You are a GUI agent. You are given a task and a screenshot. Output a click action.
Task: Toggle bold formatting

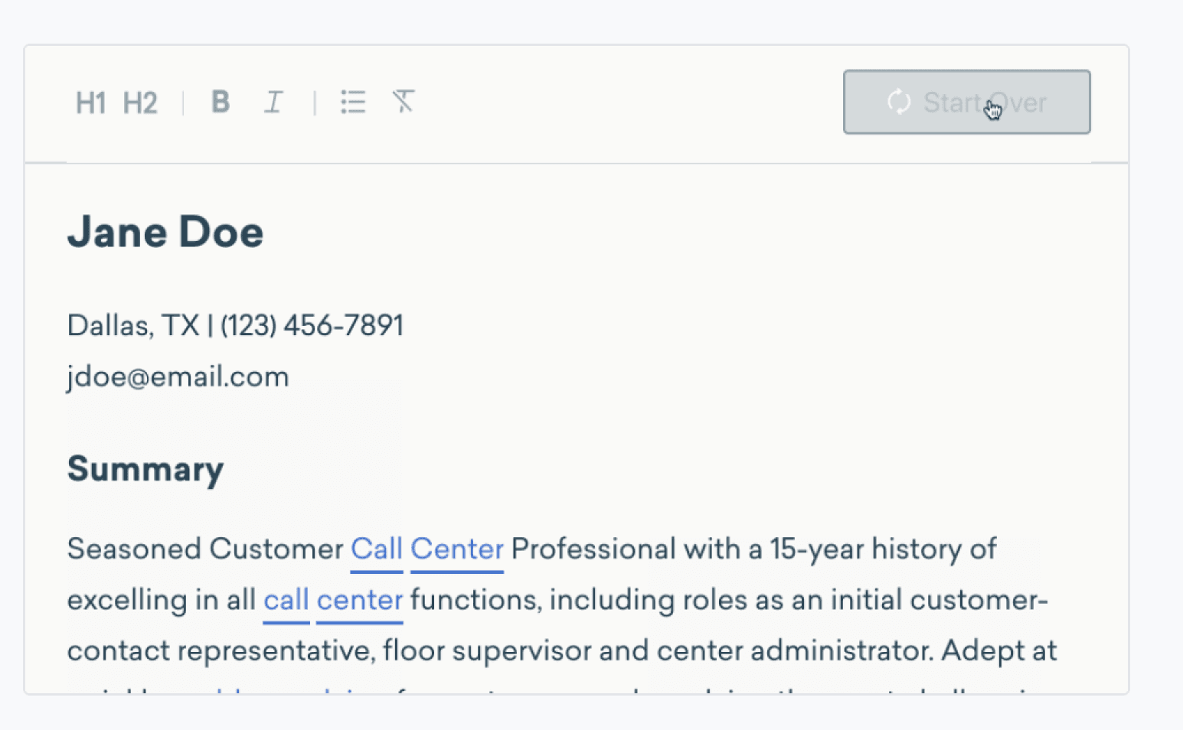point(221,102)
